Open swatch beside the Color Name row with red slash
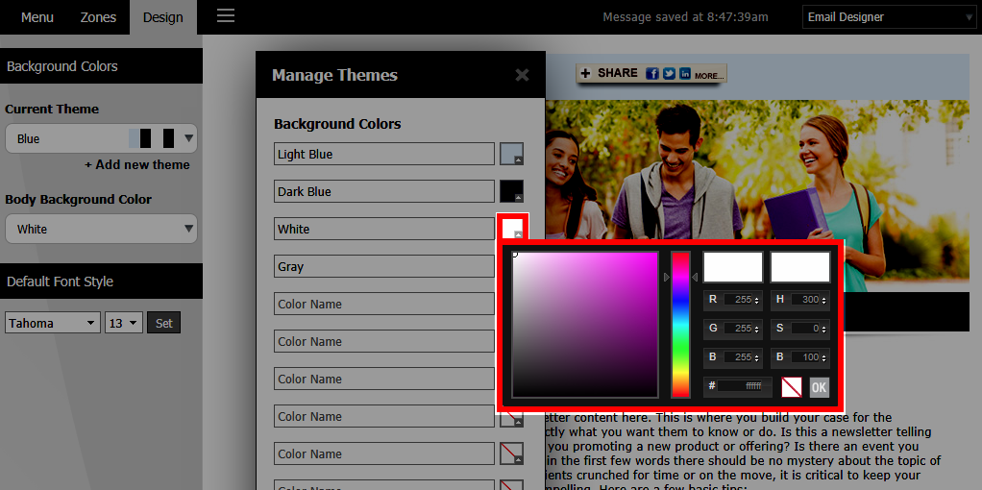Image resolution: width=982 pixels, height=490 pixels. click(x=512, y=453)
